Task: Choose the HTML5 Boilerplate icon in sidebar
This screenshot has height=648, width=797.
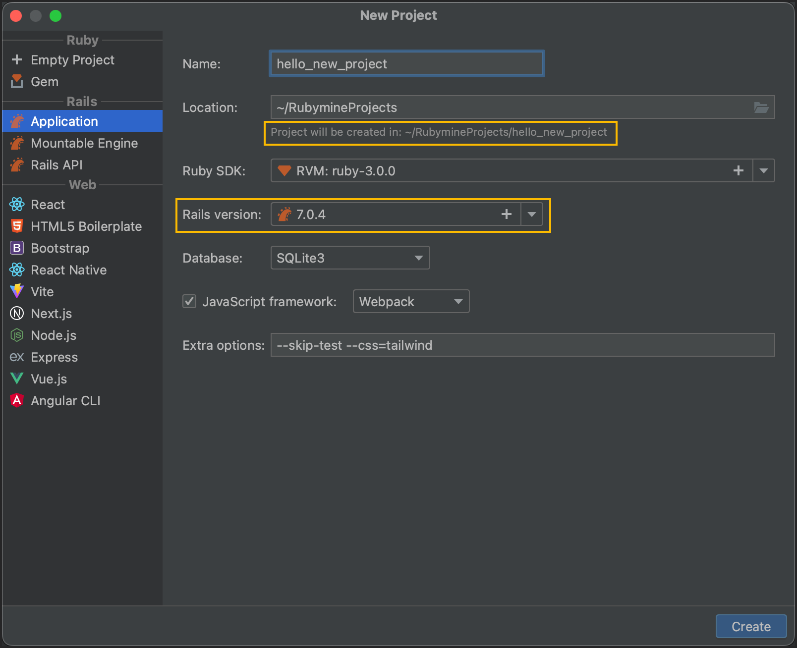Action: [x=17, y=226]
